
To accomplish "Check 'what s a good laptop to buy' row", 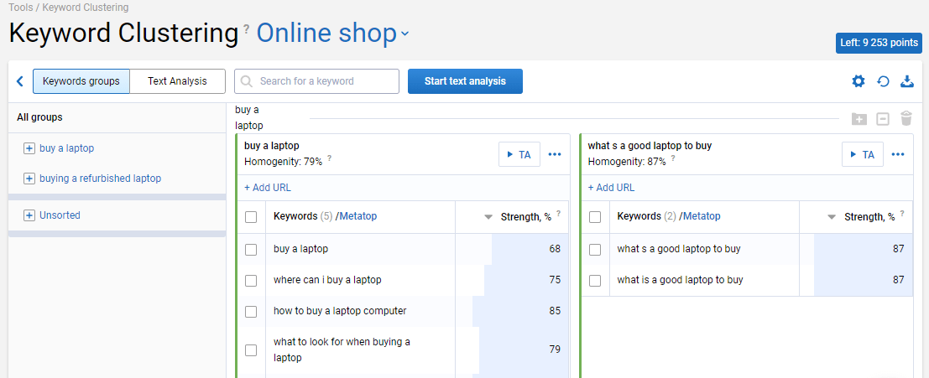I will pyautogui.click(x=595, y=250).
